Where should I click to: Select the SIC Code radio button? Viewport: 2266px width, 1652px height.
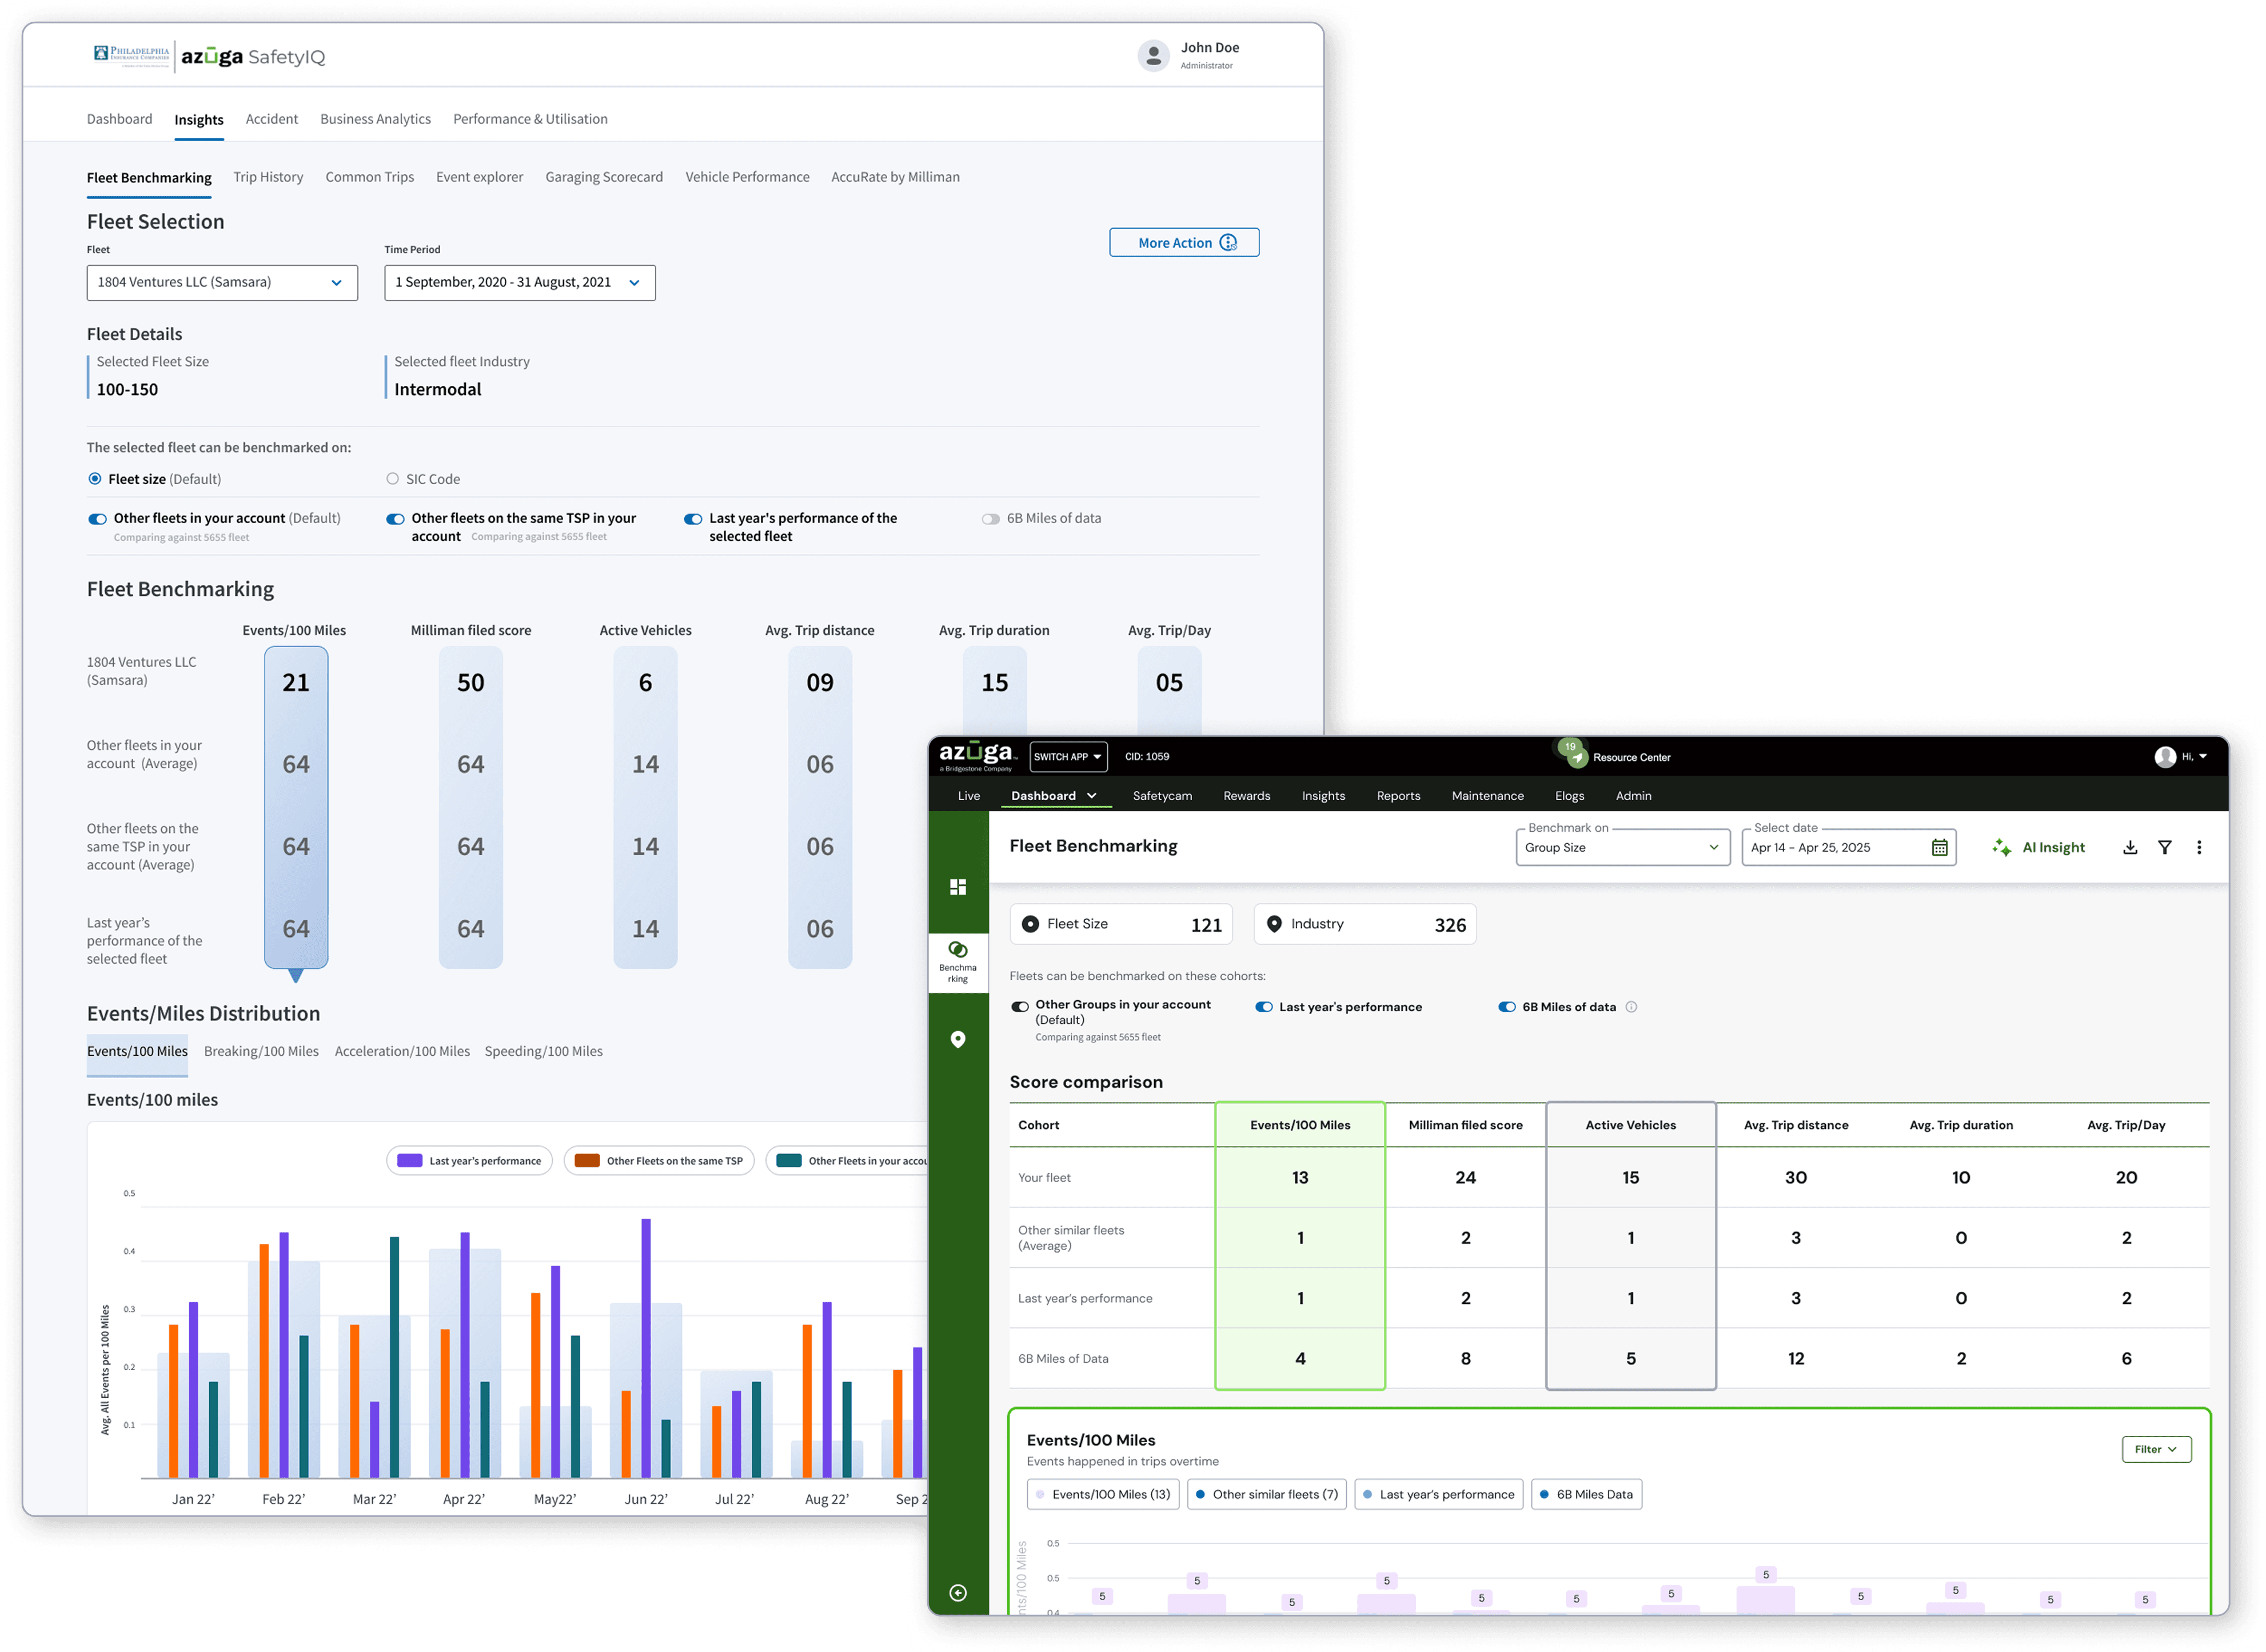click(x=392, y=479)
